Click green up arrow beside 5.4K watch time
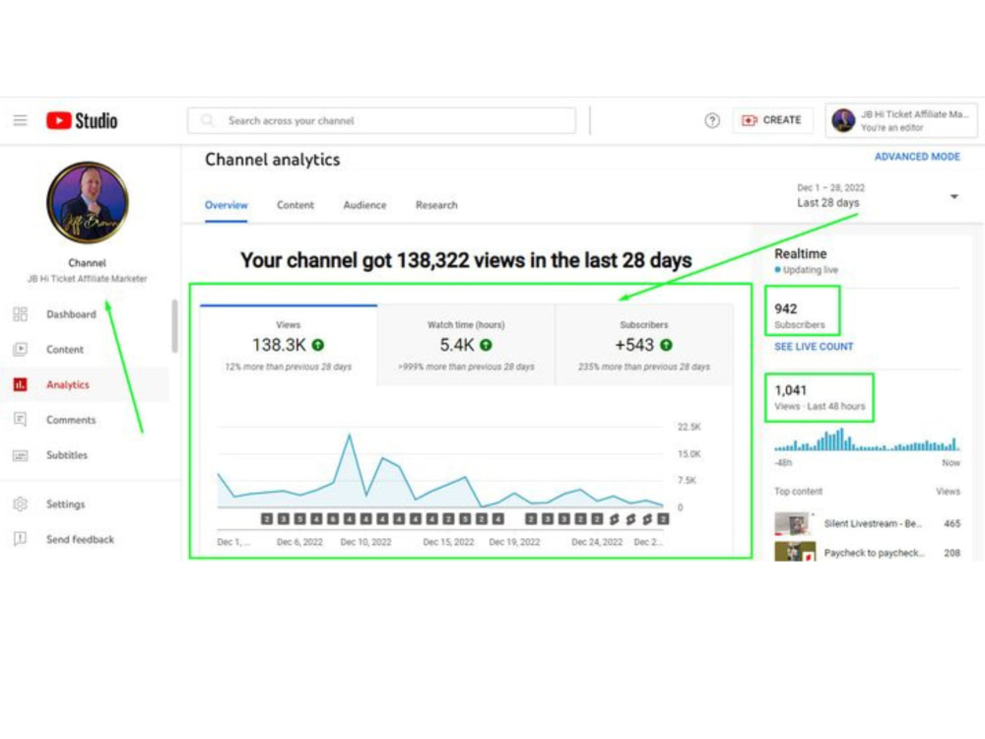Viewport: 985px width, 739px height. point(487,345)
